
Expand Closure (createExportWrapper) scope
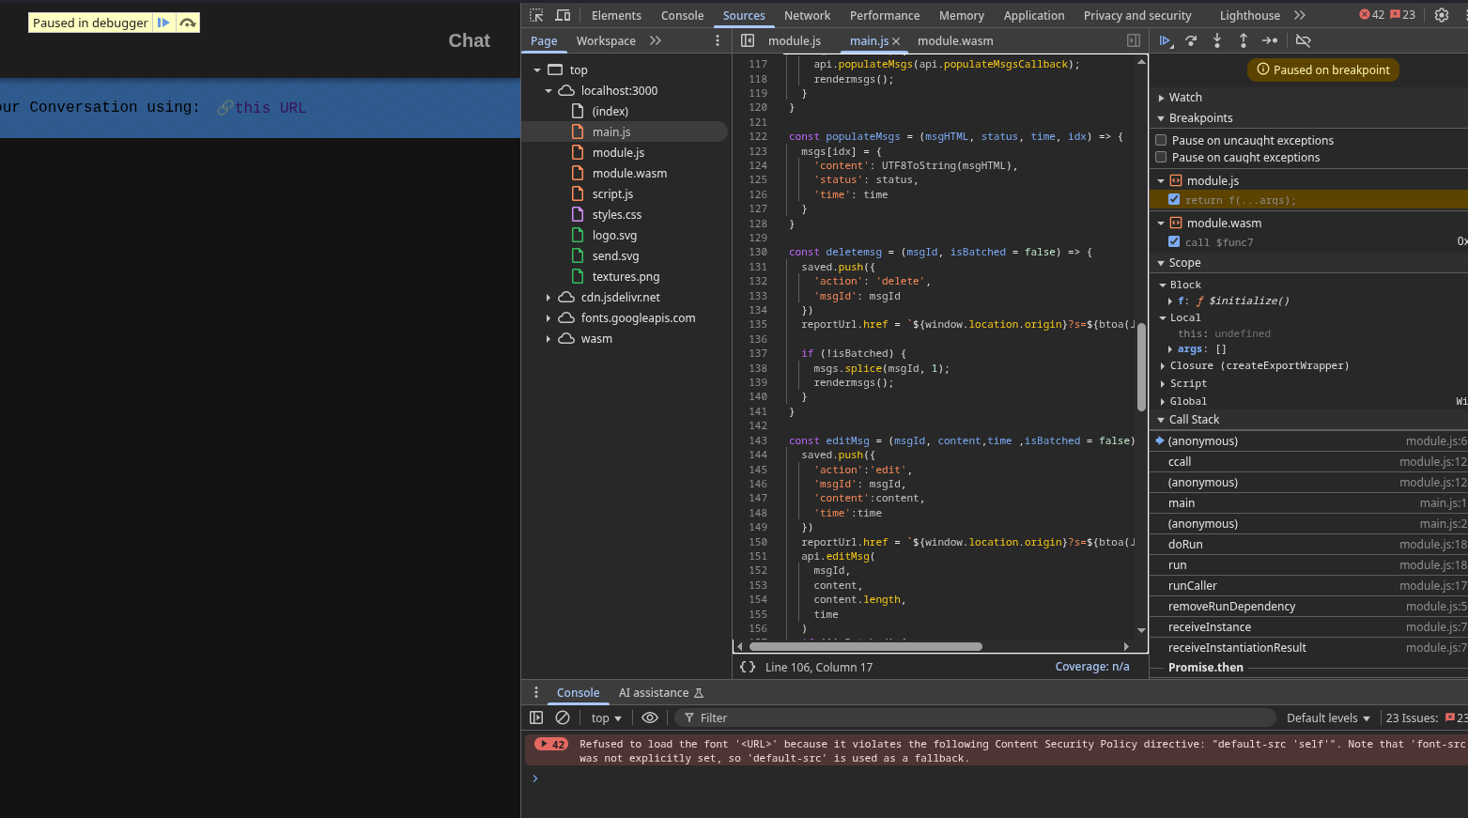pos(1163,366)
